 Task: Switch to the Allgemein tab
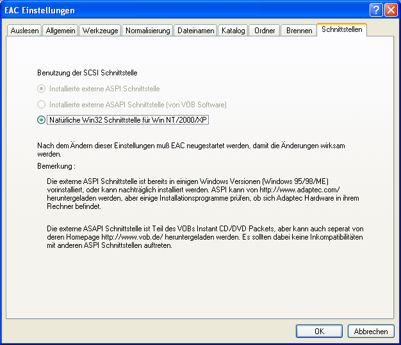pyautogui.click(x=61, y=31)
